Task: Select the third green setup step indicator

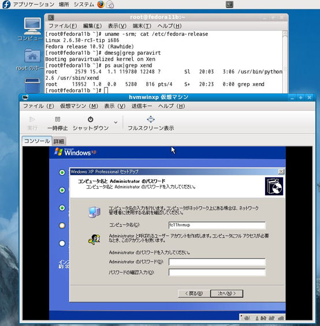Action: pos(62,208)
